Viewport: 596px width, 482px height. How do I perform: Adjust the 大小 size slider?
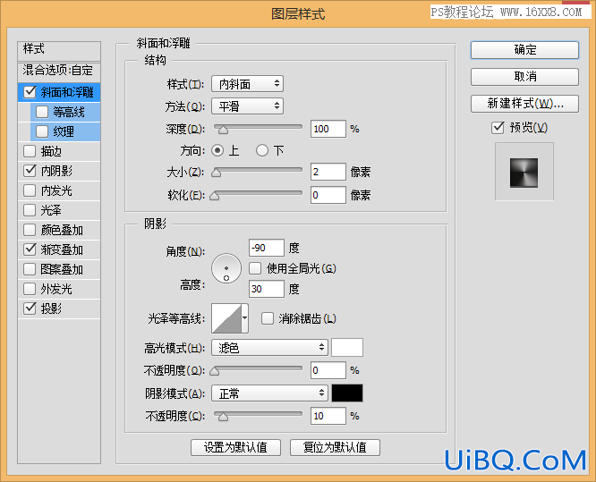click(216, 173)
